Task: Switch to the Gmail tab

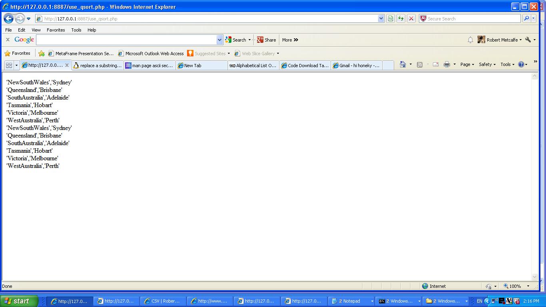Action: 357,66
